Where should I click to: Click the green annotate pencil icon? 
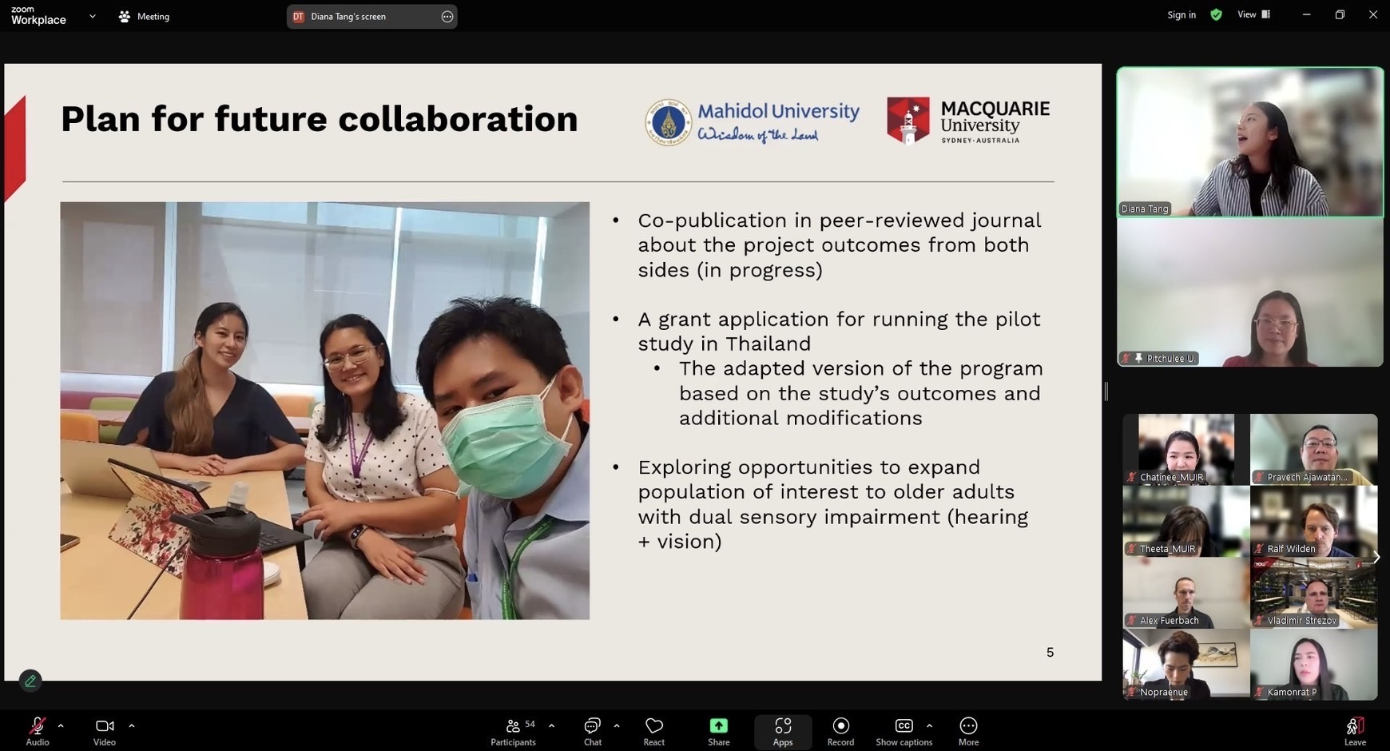(x=30, y=681)
